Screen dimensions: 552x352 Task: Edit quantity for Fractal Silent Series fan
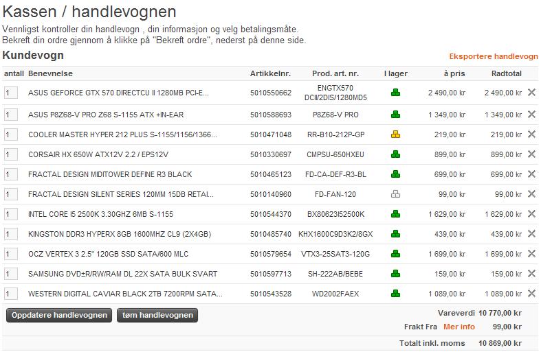(x=11, y=194)
